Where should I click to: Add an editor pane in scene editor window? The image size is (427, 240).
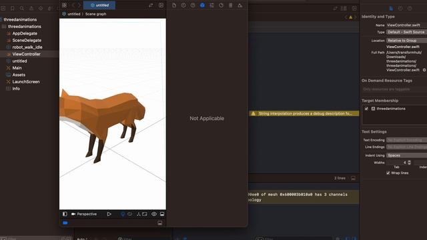pos(161,5)
